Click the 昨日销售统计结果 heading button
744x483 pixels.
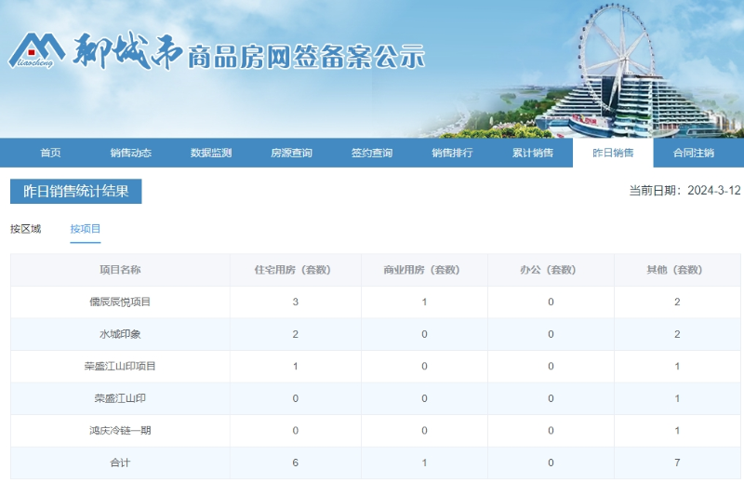[76, 191]
